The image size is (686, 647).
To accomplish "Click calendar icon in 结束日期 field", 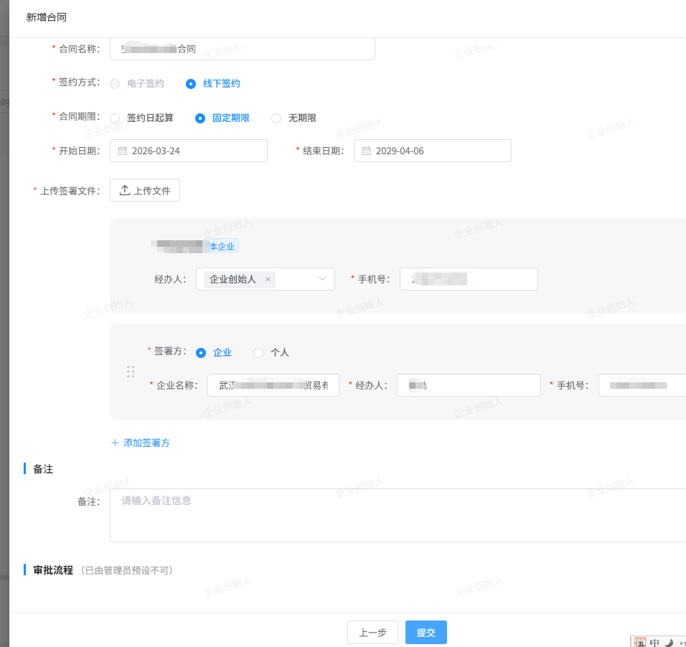I will 366,151.
